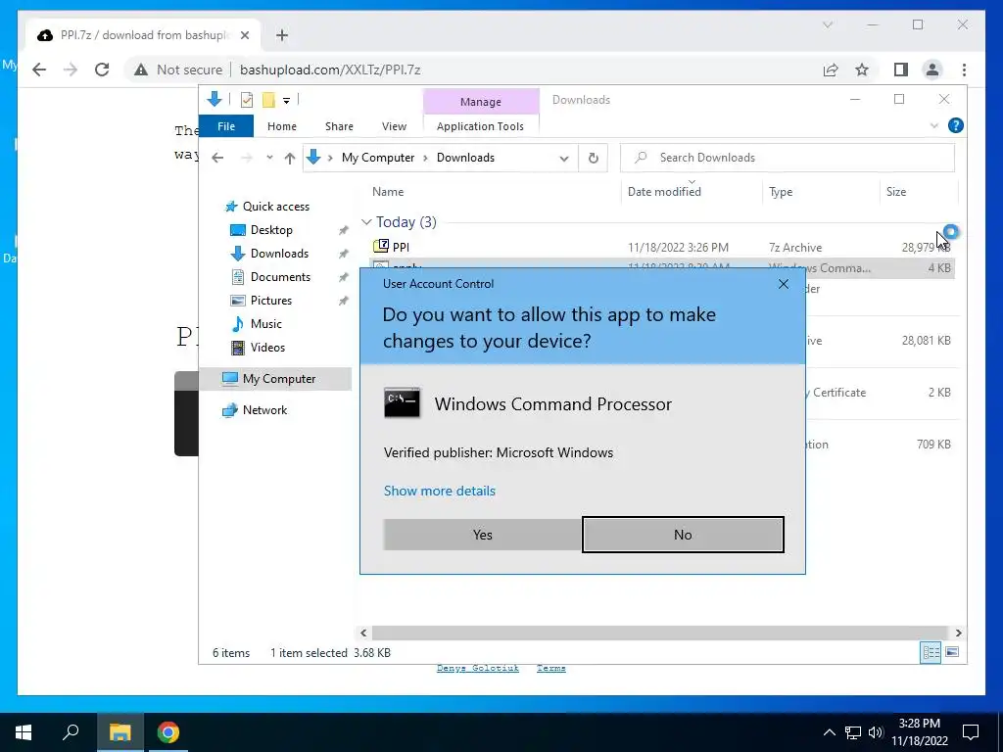Click the taskbar search icon
Image resolution: width=1003 pixels, height=752 pixels.
(x=71, y=732)
